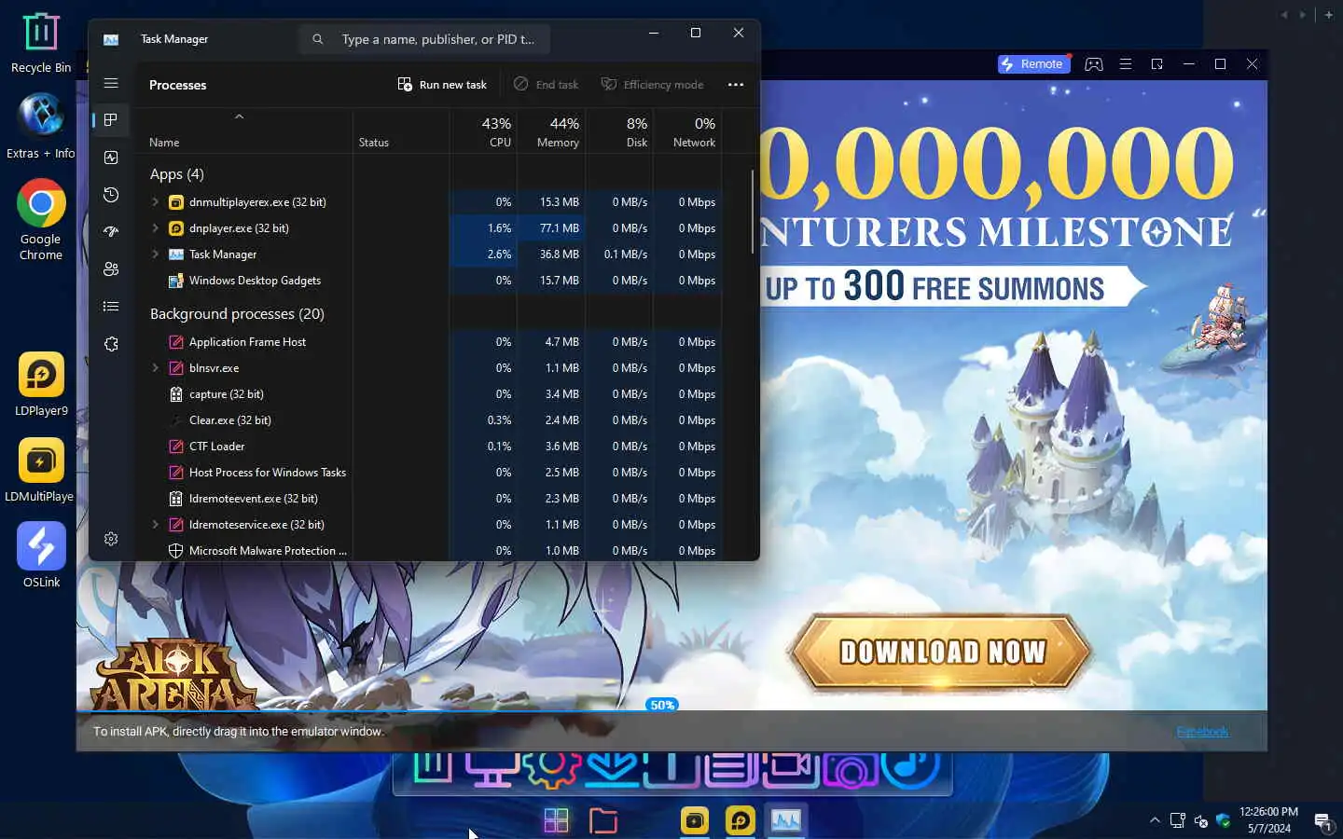Image resolution: width=1343 pixels, height=839 pixels.
Task: Sort processes by Name column header
Action: [x=165, y=143]
